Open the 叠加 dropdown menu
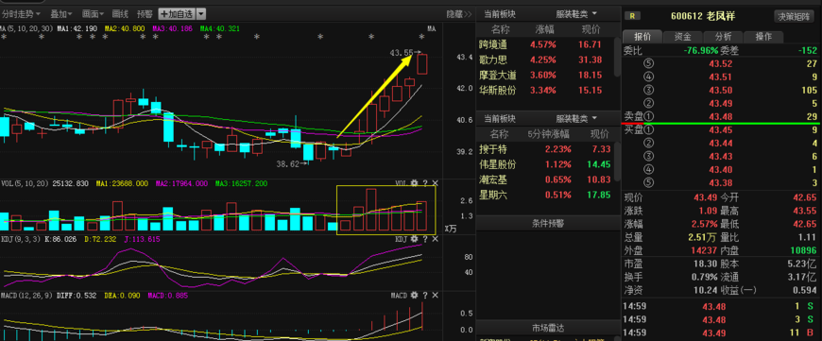The image size is (822, 341). pos(61,14)
